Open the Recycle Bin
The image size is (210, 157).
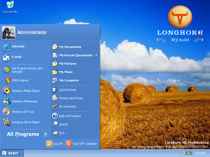tap(10, 7)
